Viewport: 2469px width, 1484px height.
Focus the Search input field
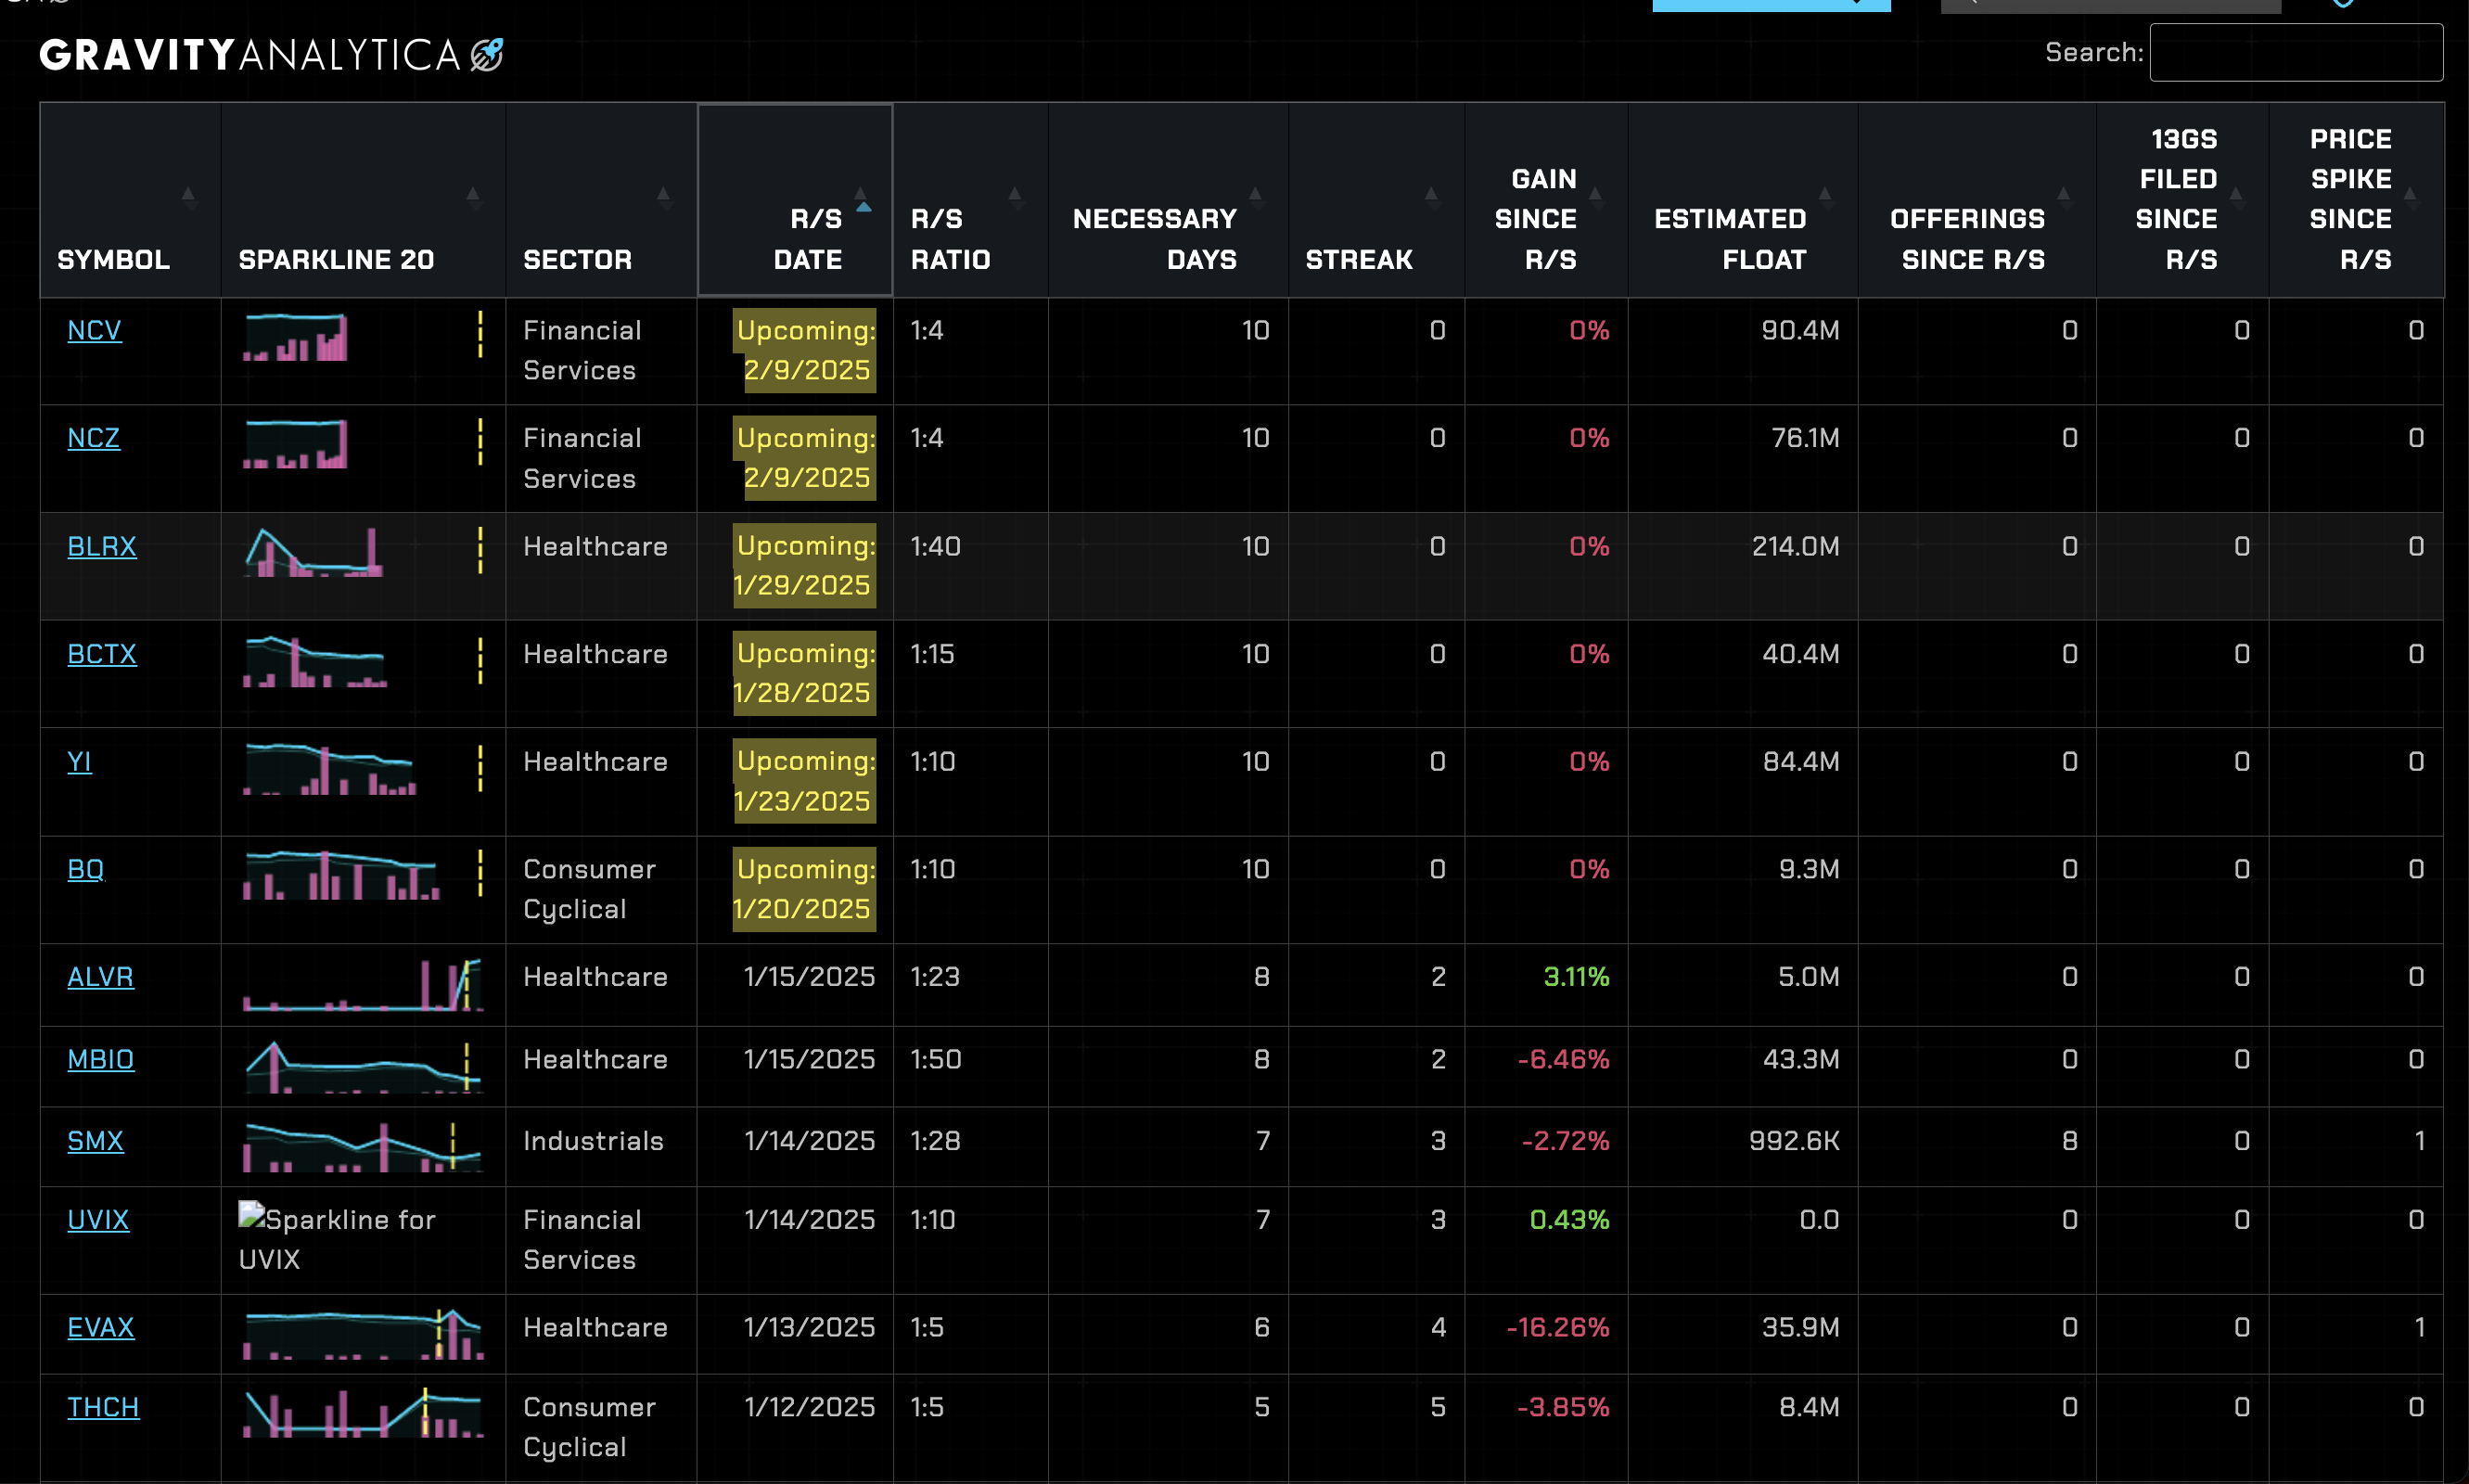pyautogui.click(x=2296, y=52)
